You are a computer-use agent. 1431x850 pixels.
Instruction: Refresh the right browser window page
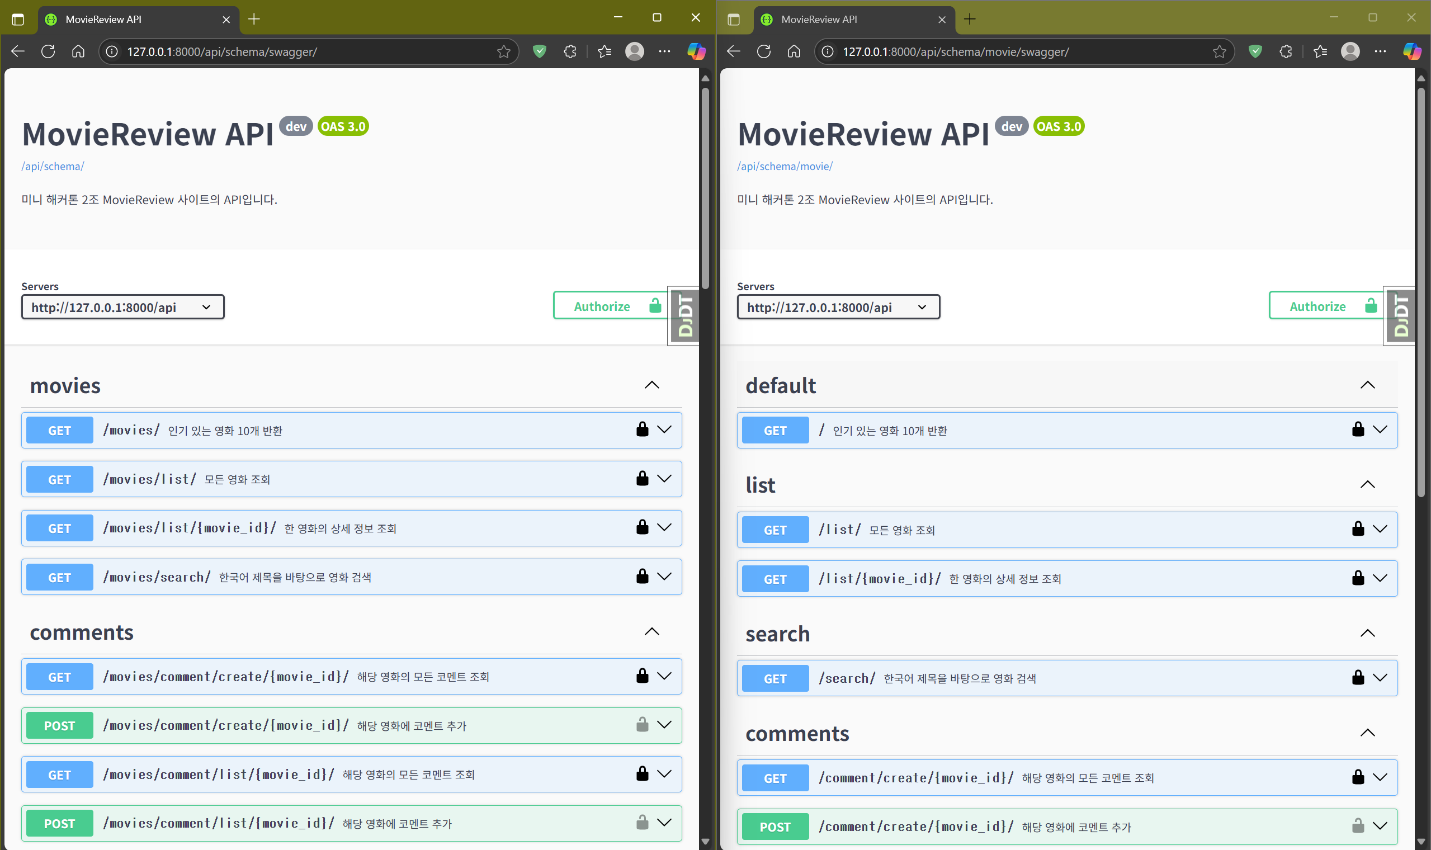tap(764, 51)
